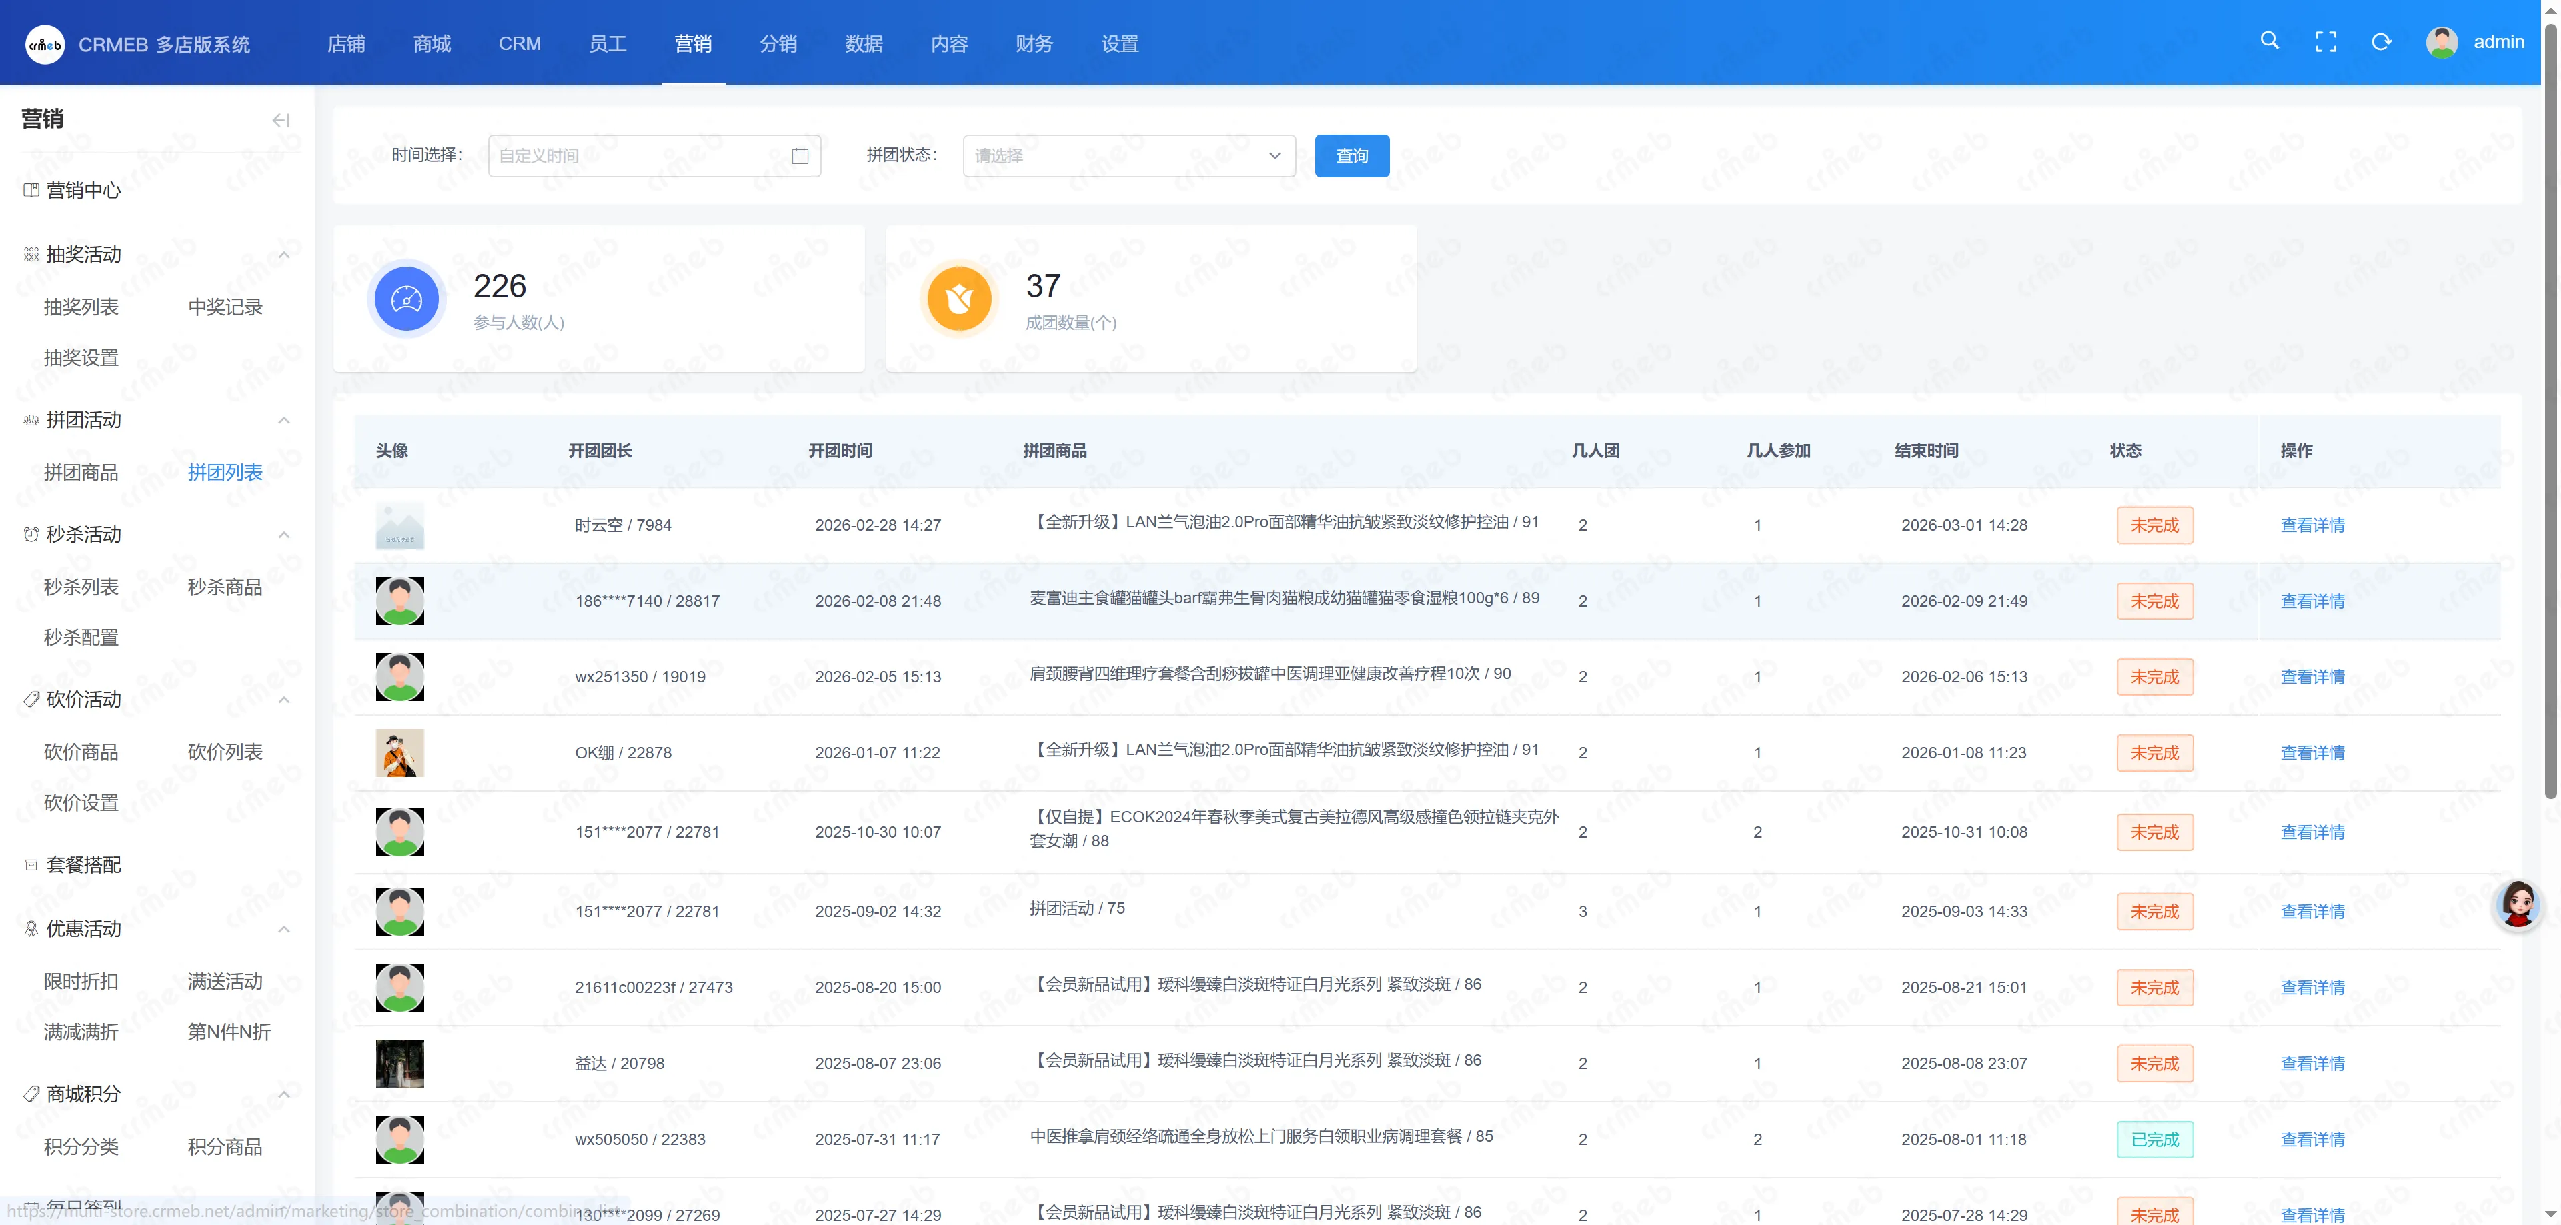Click 已完成 status tag of wx505050 row

2154,1140
